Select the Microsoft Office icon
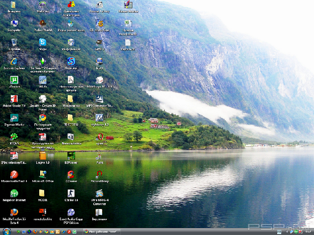The width and height of the screenshot is (314, 235). (42, 174)
